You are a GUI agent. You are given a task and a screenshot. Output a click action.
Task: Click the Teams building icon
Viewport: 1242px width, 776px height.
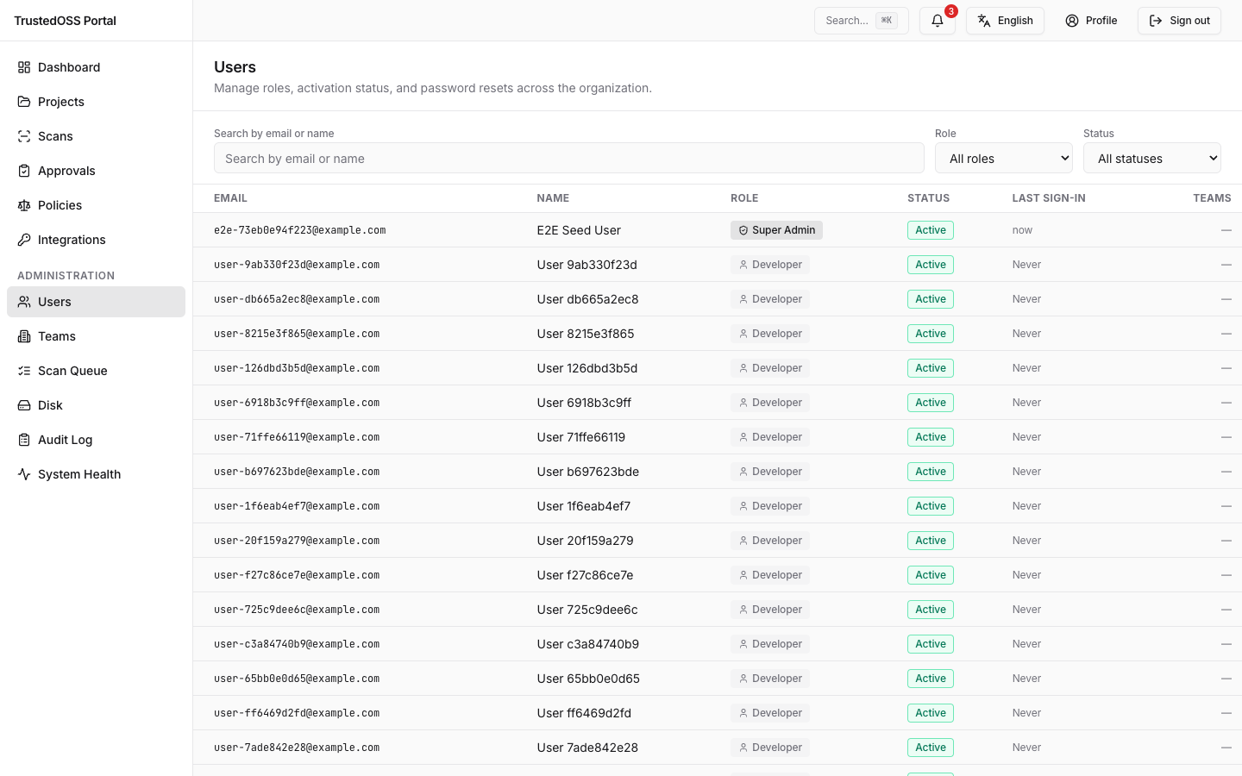coord(24,336)
